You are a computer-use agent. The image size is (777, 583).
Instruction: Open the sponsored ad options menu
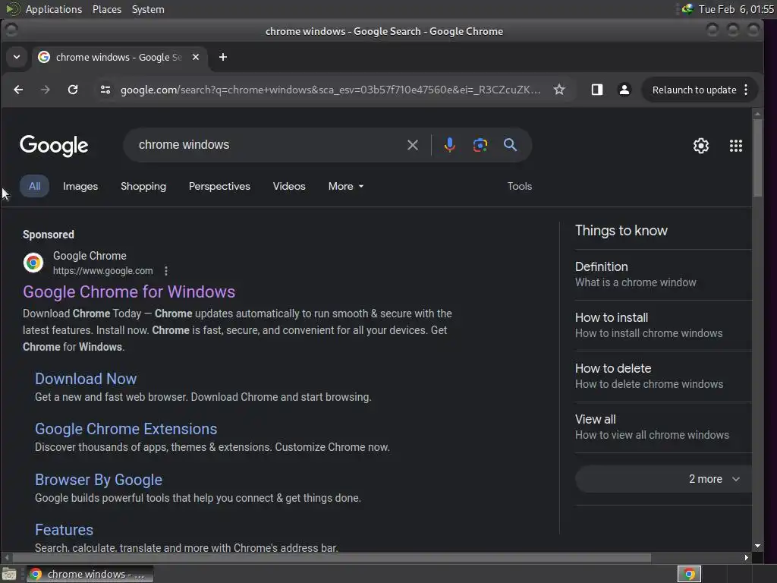point(166,271)
